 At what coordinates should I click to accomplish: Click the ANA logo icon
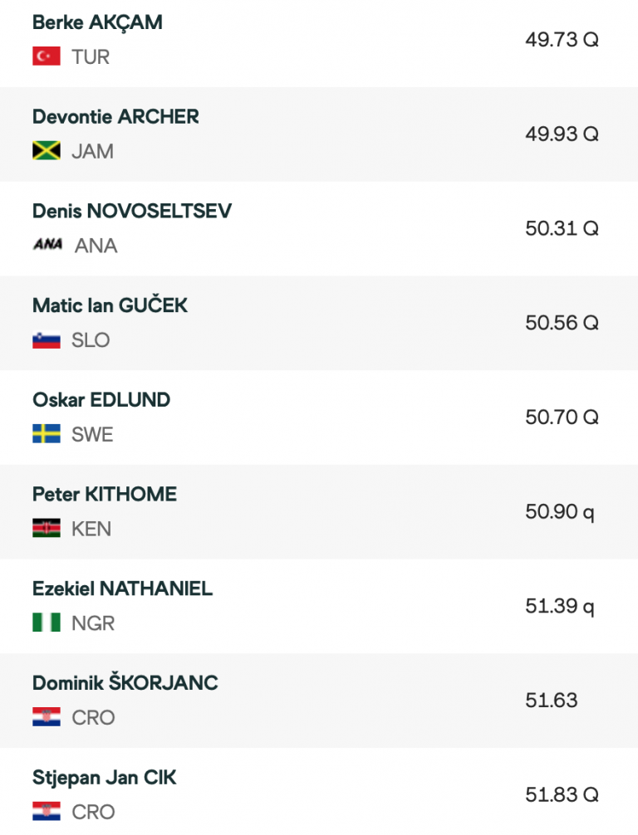pos(48,245)
